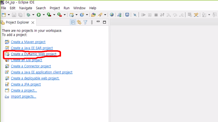Open the terminal monitor icon

tap(127, 15)
